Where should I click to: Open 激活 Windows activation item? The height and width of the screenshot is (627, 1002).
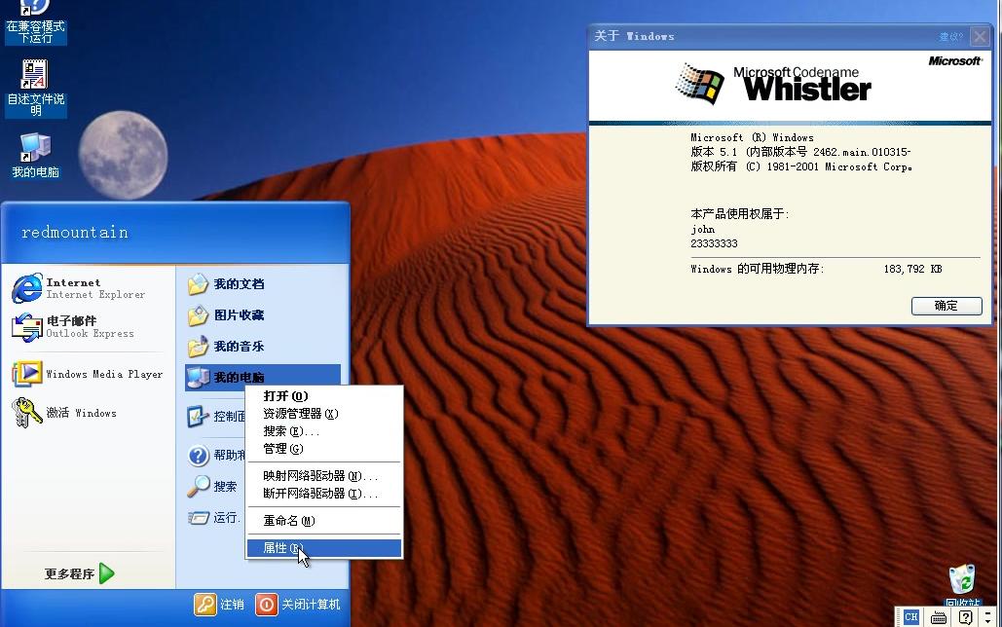point(88,413)
